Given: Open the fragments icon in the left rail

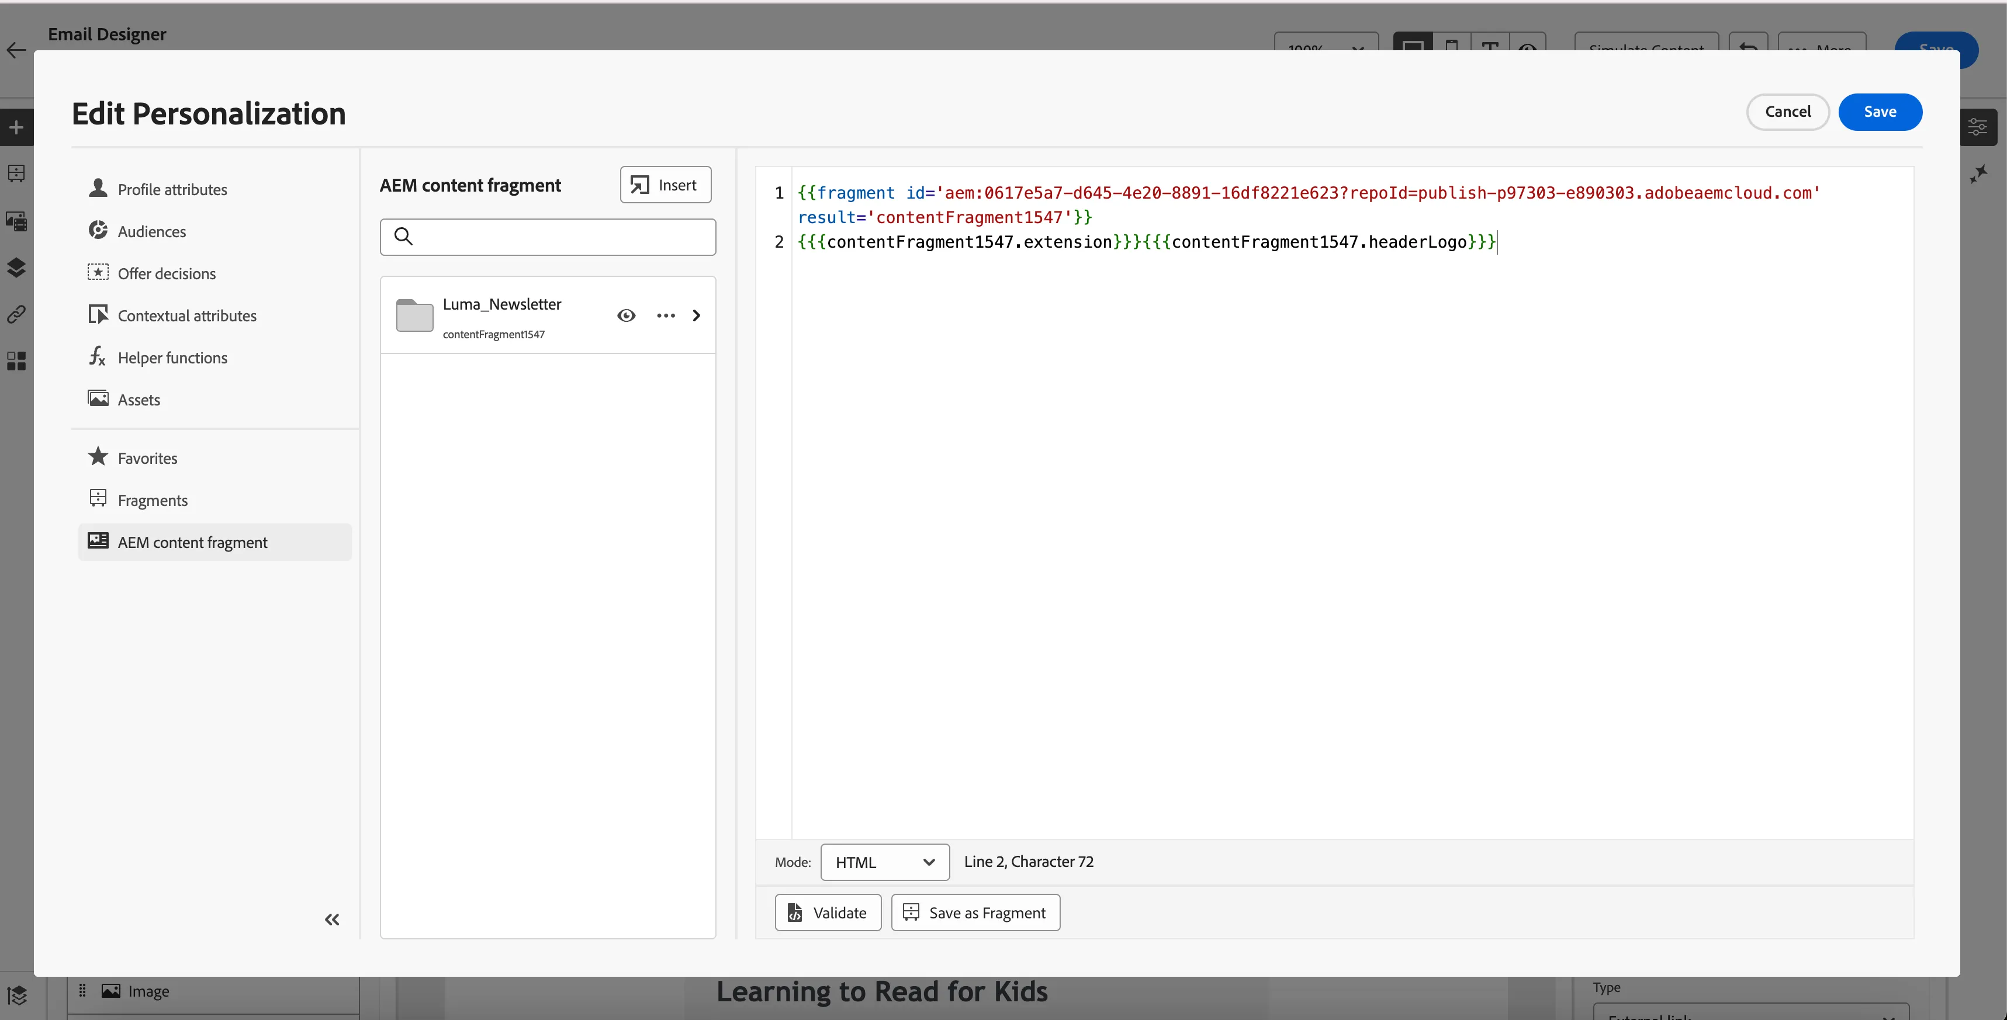Looking at the screenshot, I should pos(16,174).
